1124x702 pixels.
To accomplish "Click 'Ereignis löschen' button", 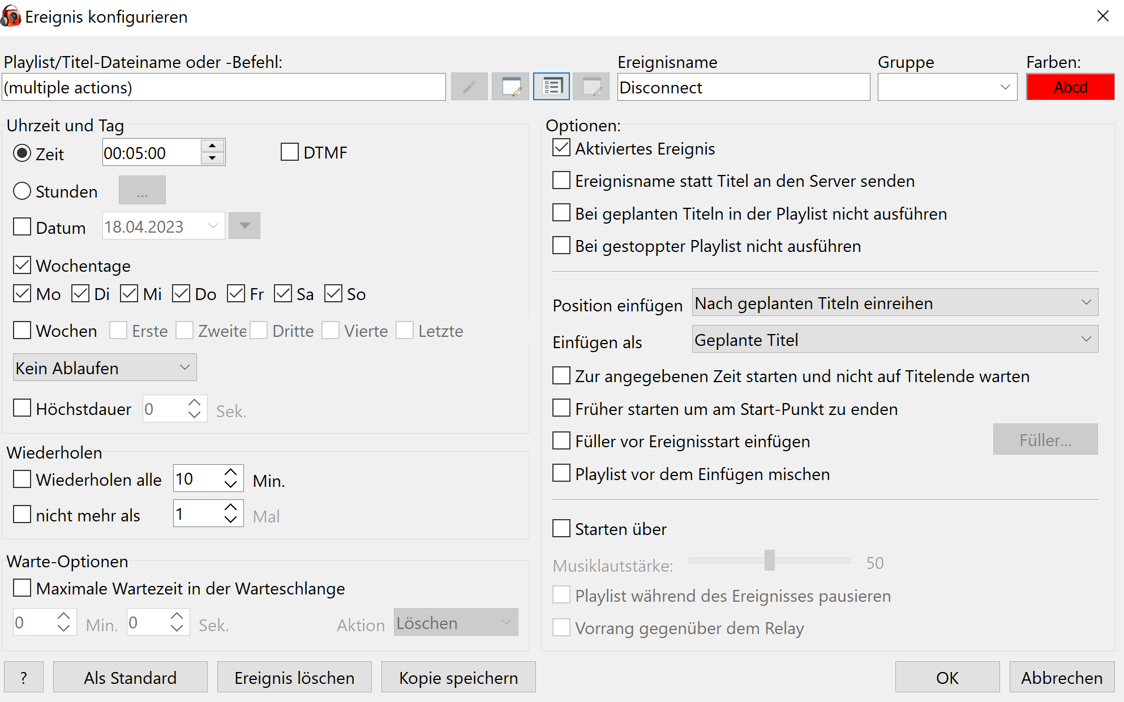I will pyautogui.click(x=294, y=677).
